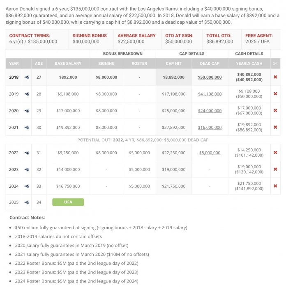This screenshot has height=287, width=286.
Task: Click red X in 2018 row
Action: coord(275,77)
